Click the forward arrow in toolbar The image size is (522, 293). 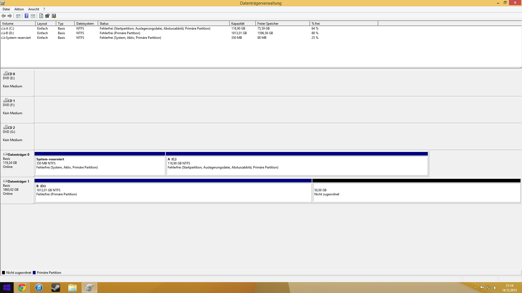pos(10,16)
